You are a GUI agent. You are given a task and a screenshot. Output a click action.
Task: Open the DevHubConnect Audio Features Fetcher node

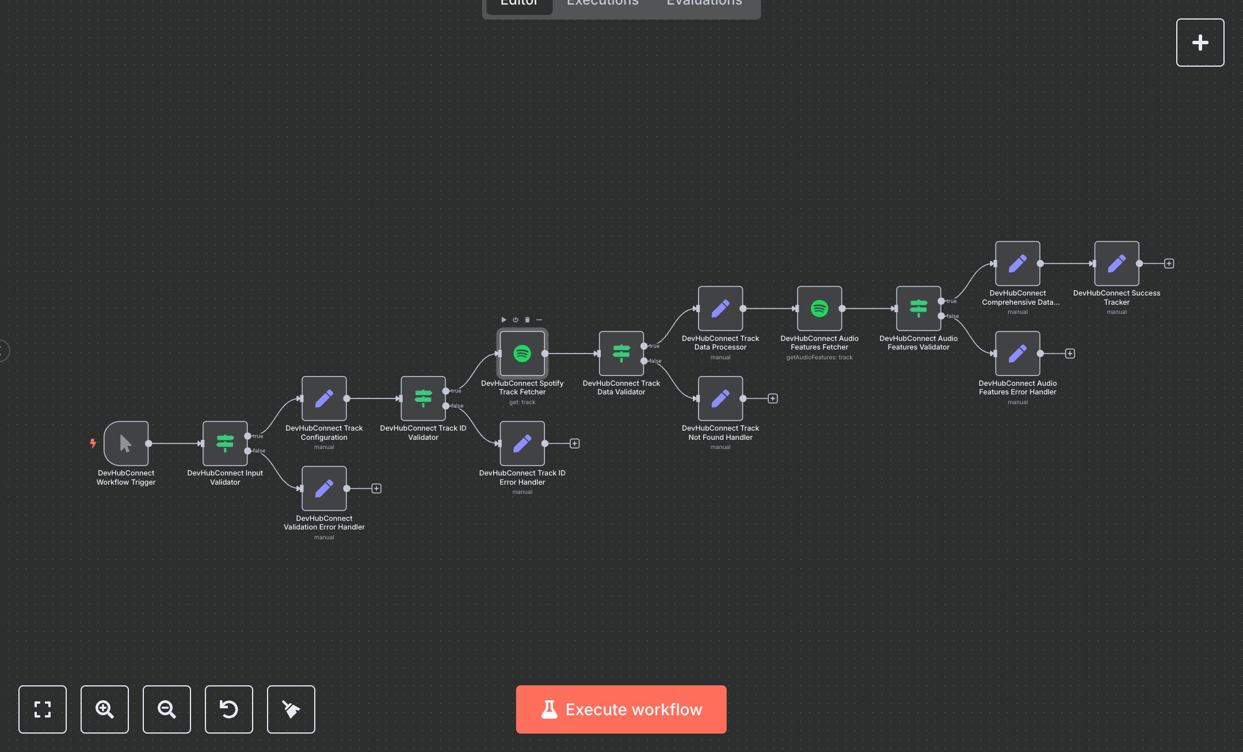click(x=819, y=309)
